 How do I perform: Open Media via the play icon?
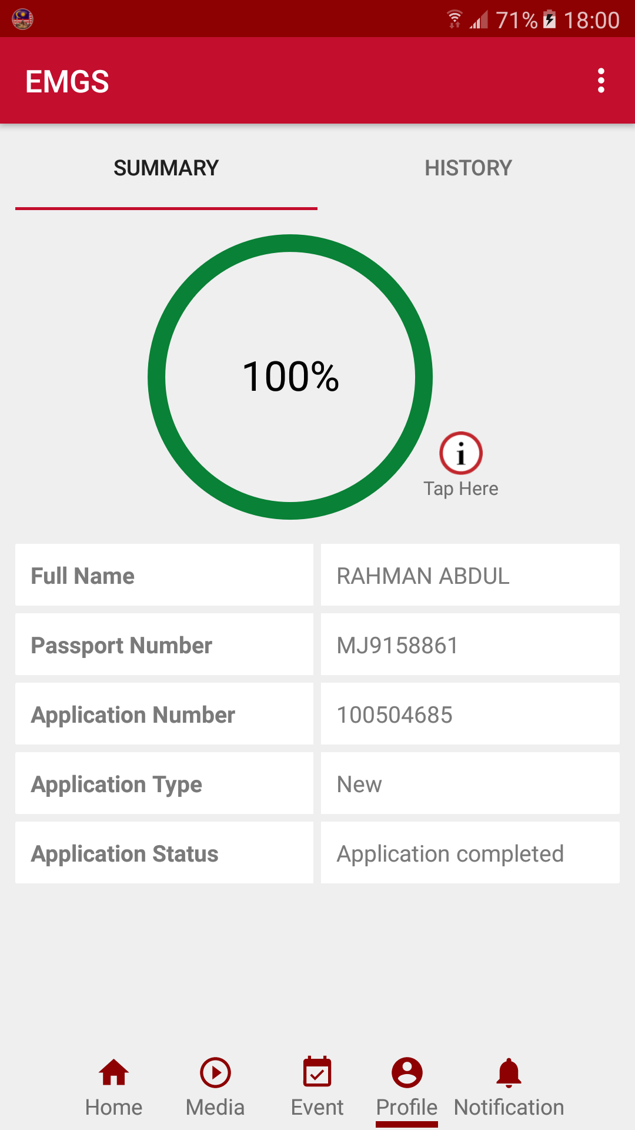(215, 1073)
